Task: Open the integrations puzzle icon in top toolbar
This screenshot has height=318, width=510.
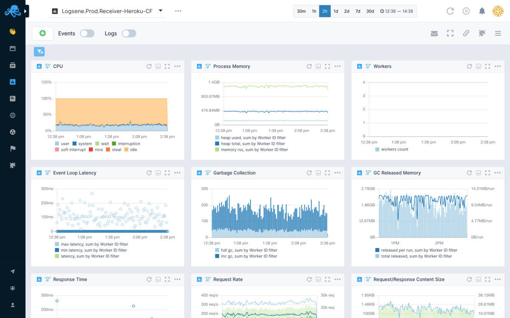Action: tap(482, 33)
